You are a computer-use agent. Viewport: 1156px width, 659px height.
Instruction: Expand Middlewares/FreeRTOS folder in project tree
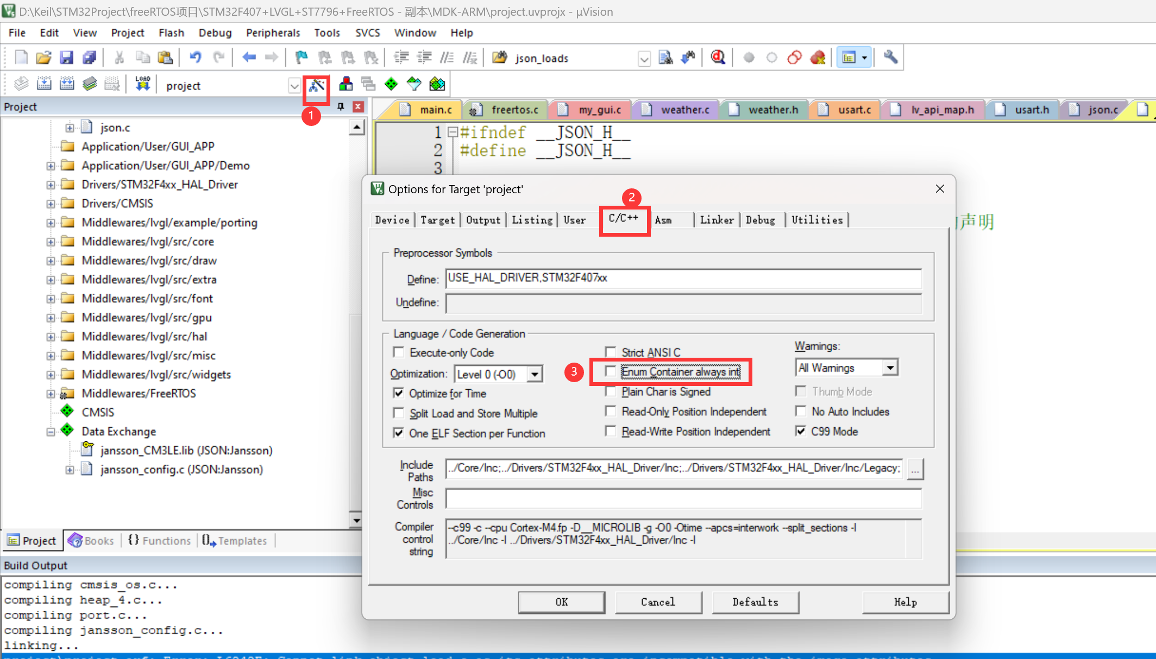click(51, 394)
